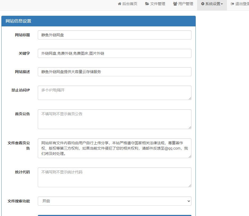Open 文件管理 in the top navigation
Viewport: 249px width, 216px height.
(155, 4)
